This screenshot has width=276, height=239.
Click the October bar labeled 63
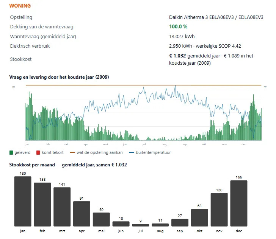coord(199,218)
